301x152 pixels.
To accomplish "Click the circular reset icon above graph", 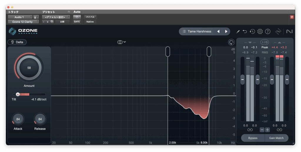I will [x=231, y=42].
